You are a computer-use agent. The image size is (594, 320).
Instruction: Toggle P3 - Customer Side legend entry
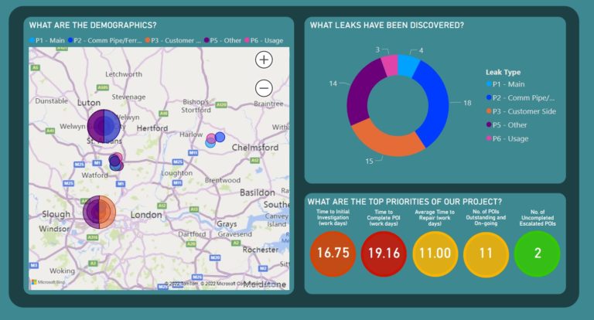click(x=520, y=111)
